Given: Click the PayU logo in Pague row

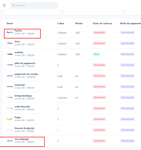Looking at the screenshot, I should click(10, 119).
